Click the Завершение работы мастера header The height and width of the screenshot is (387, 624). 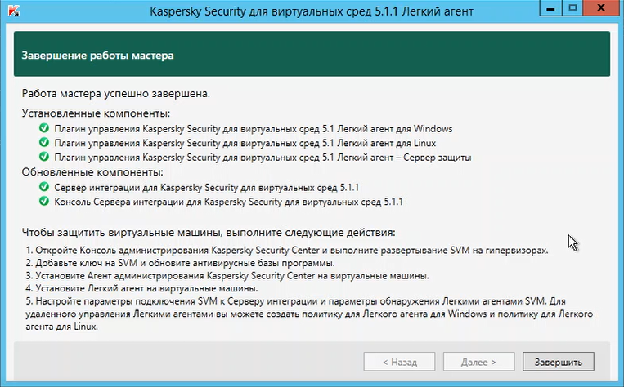[97, 56]
